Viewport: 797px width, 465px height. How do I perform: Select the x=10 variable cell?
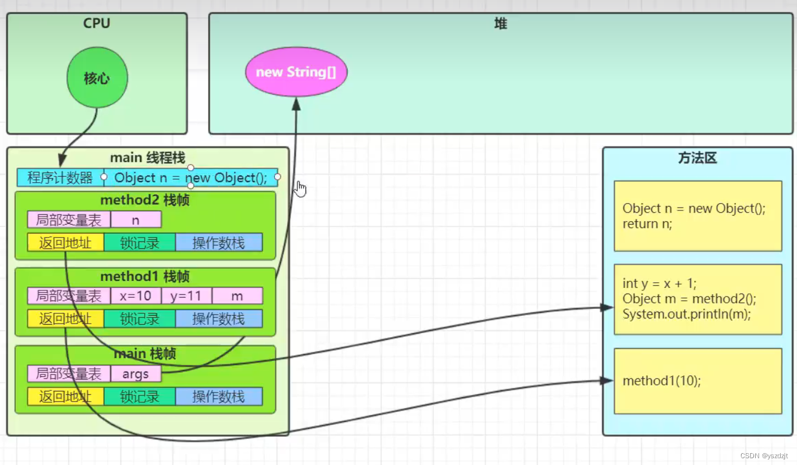pos(136,296)
